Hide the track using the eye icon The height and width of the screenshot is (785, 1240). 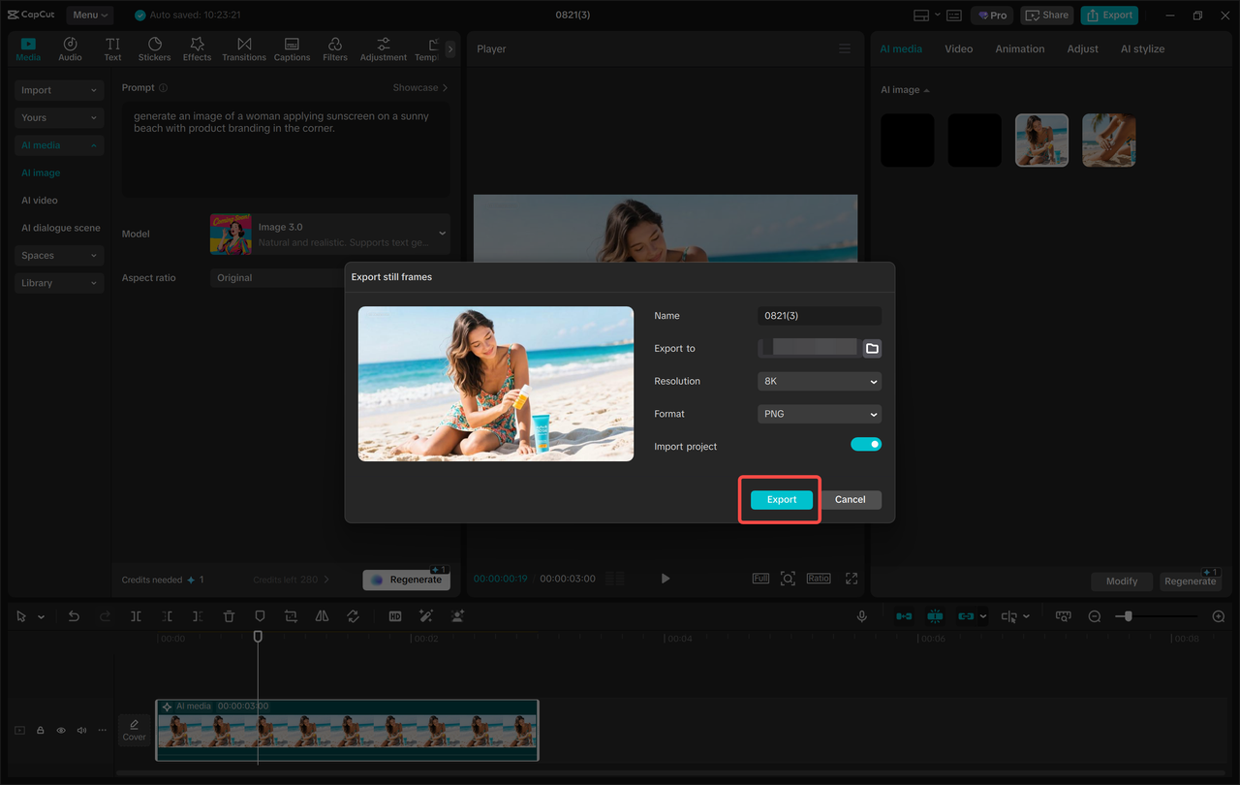coord(61,731)
